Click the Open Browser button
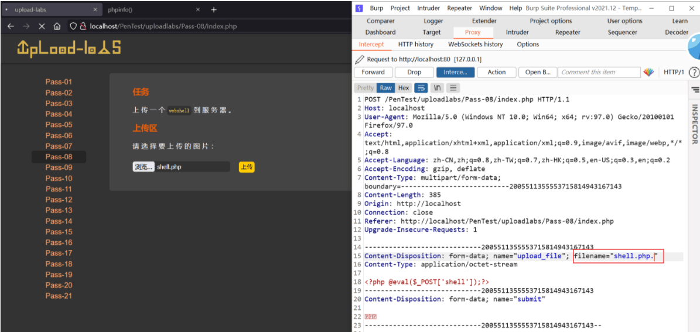Image resolution: width=700 pixels, height=332 pixels. tap(538, 72)
